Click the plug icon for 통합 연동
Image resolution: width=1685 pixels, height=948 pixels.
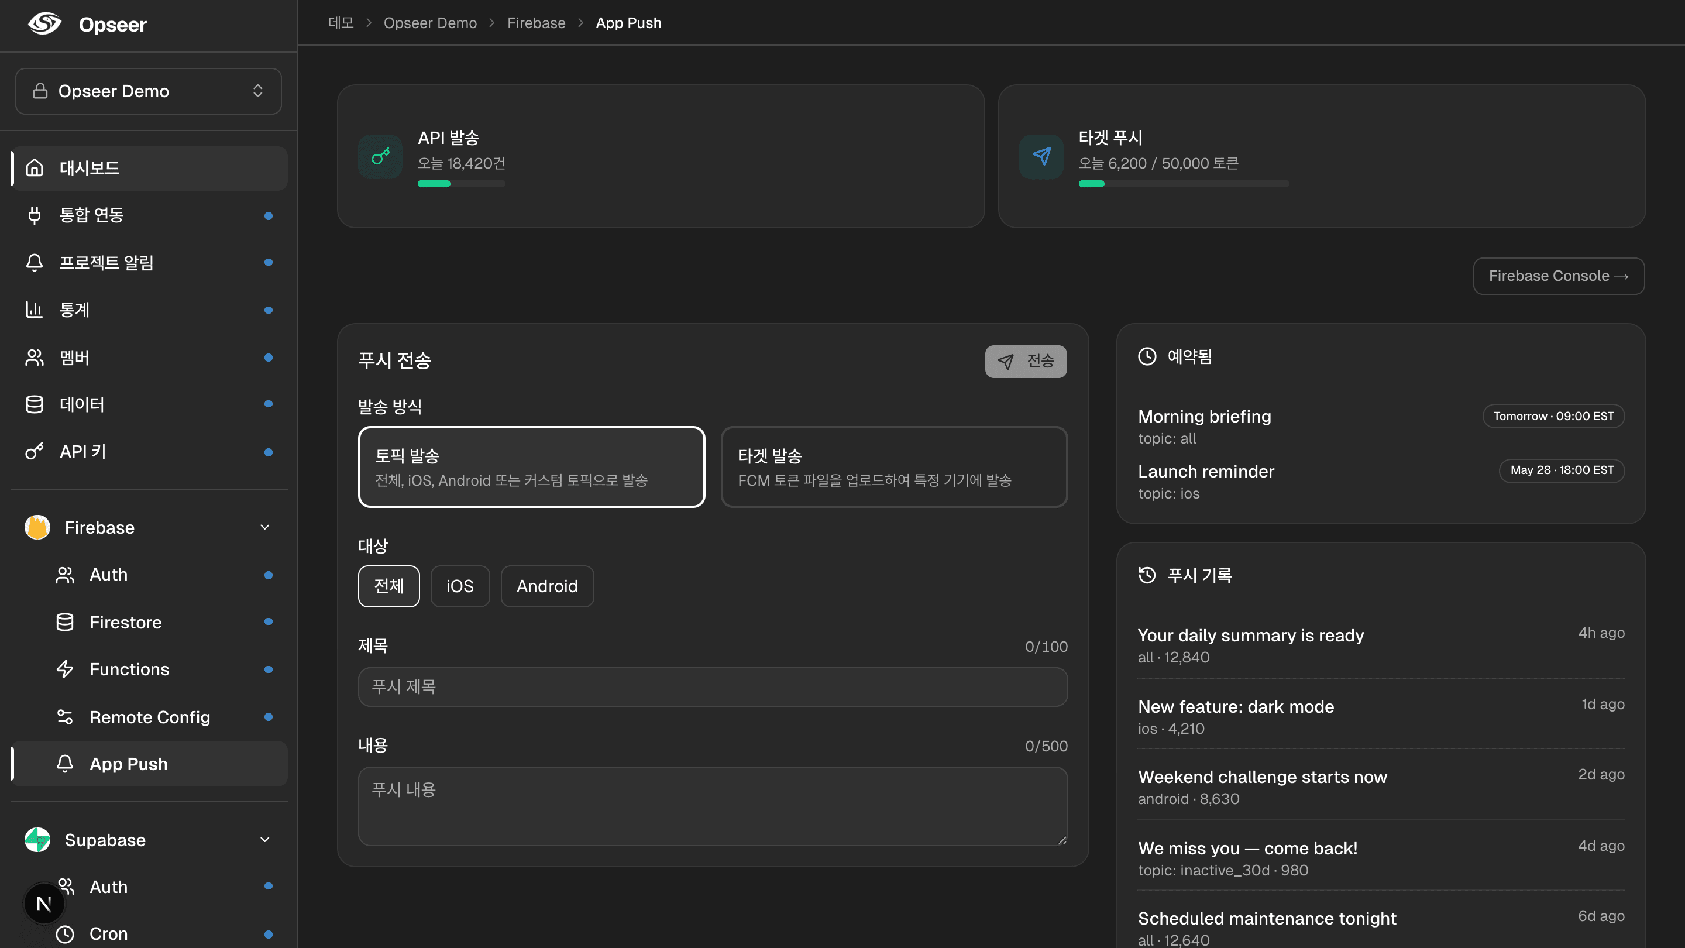click(x=35, y=215)
